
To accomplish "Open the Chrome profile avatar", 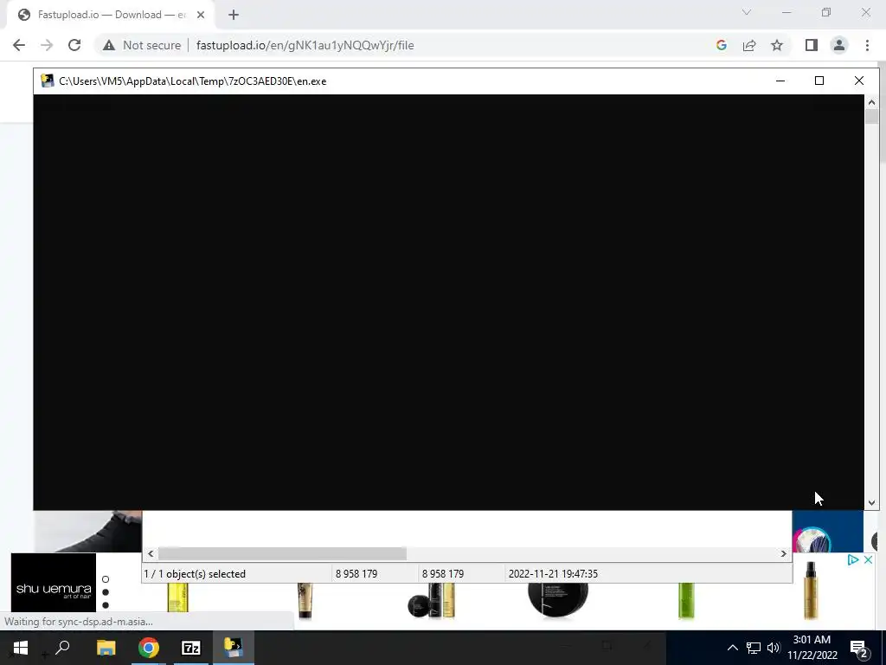I will coord(839,45).
